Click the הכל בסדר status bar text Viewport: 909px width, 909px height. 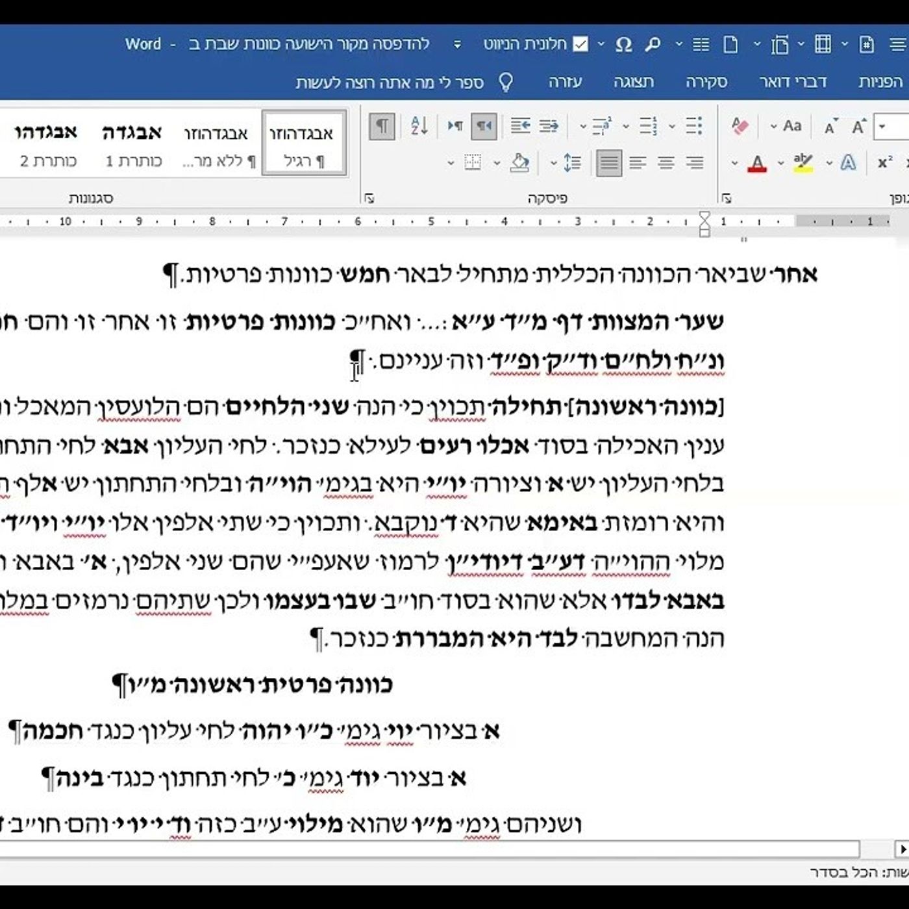coord(843,872)
